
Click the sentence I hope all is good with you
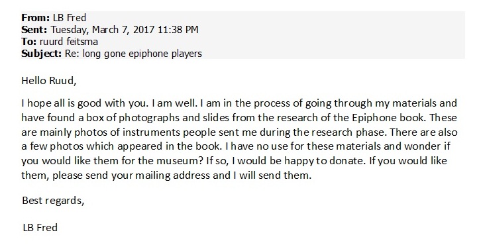[85, 103]
